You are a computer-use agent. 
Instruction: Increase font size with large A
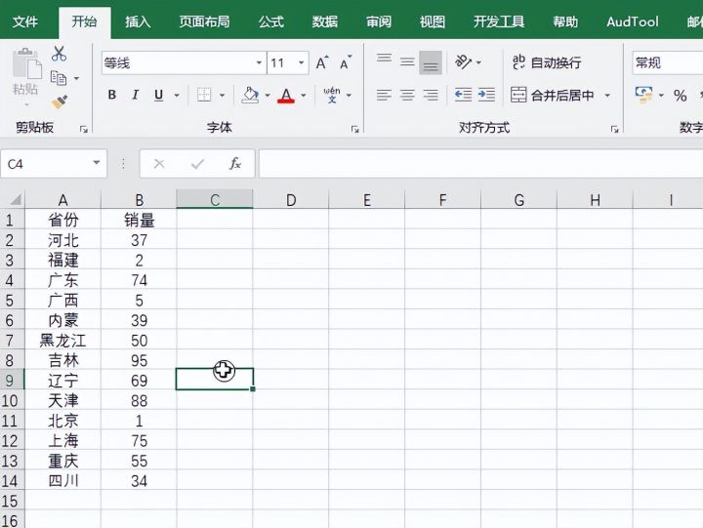(322, 62)
